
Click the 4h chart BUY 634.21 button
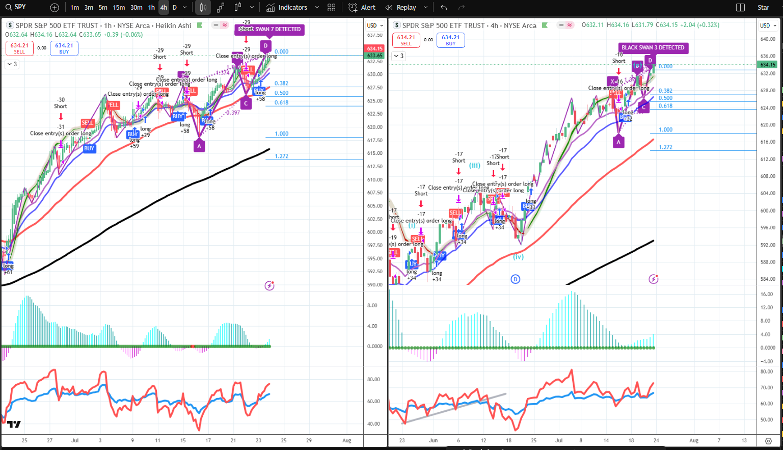coord(451,40)
